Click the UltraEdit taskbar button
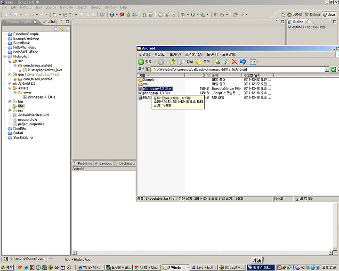This screenshot has height=271, width=339. (x=232, y=268)
